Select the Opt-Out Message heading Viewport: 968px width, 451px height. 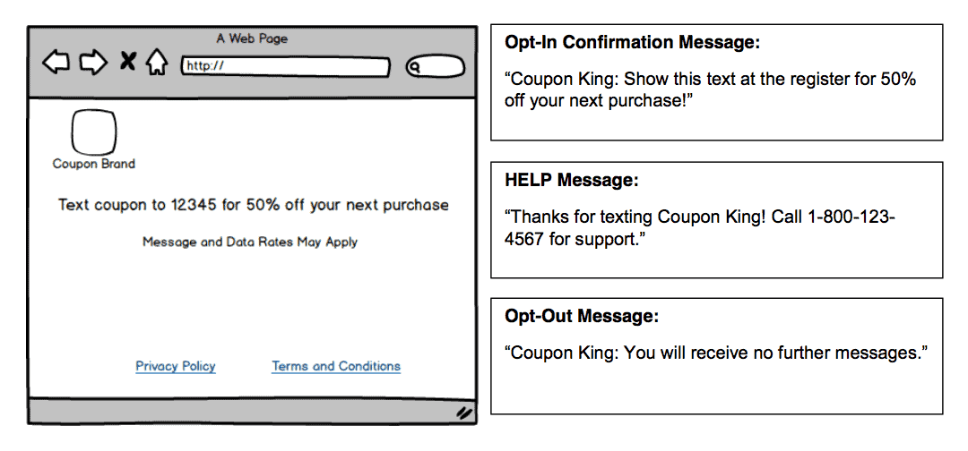[x=582, y=317]
